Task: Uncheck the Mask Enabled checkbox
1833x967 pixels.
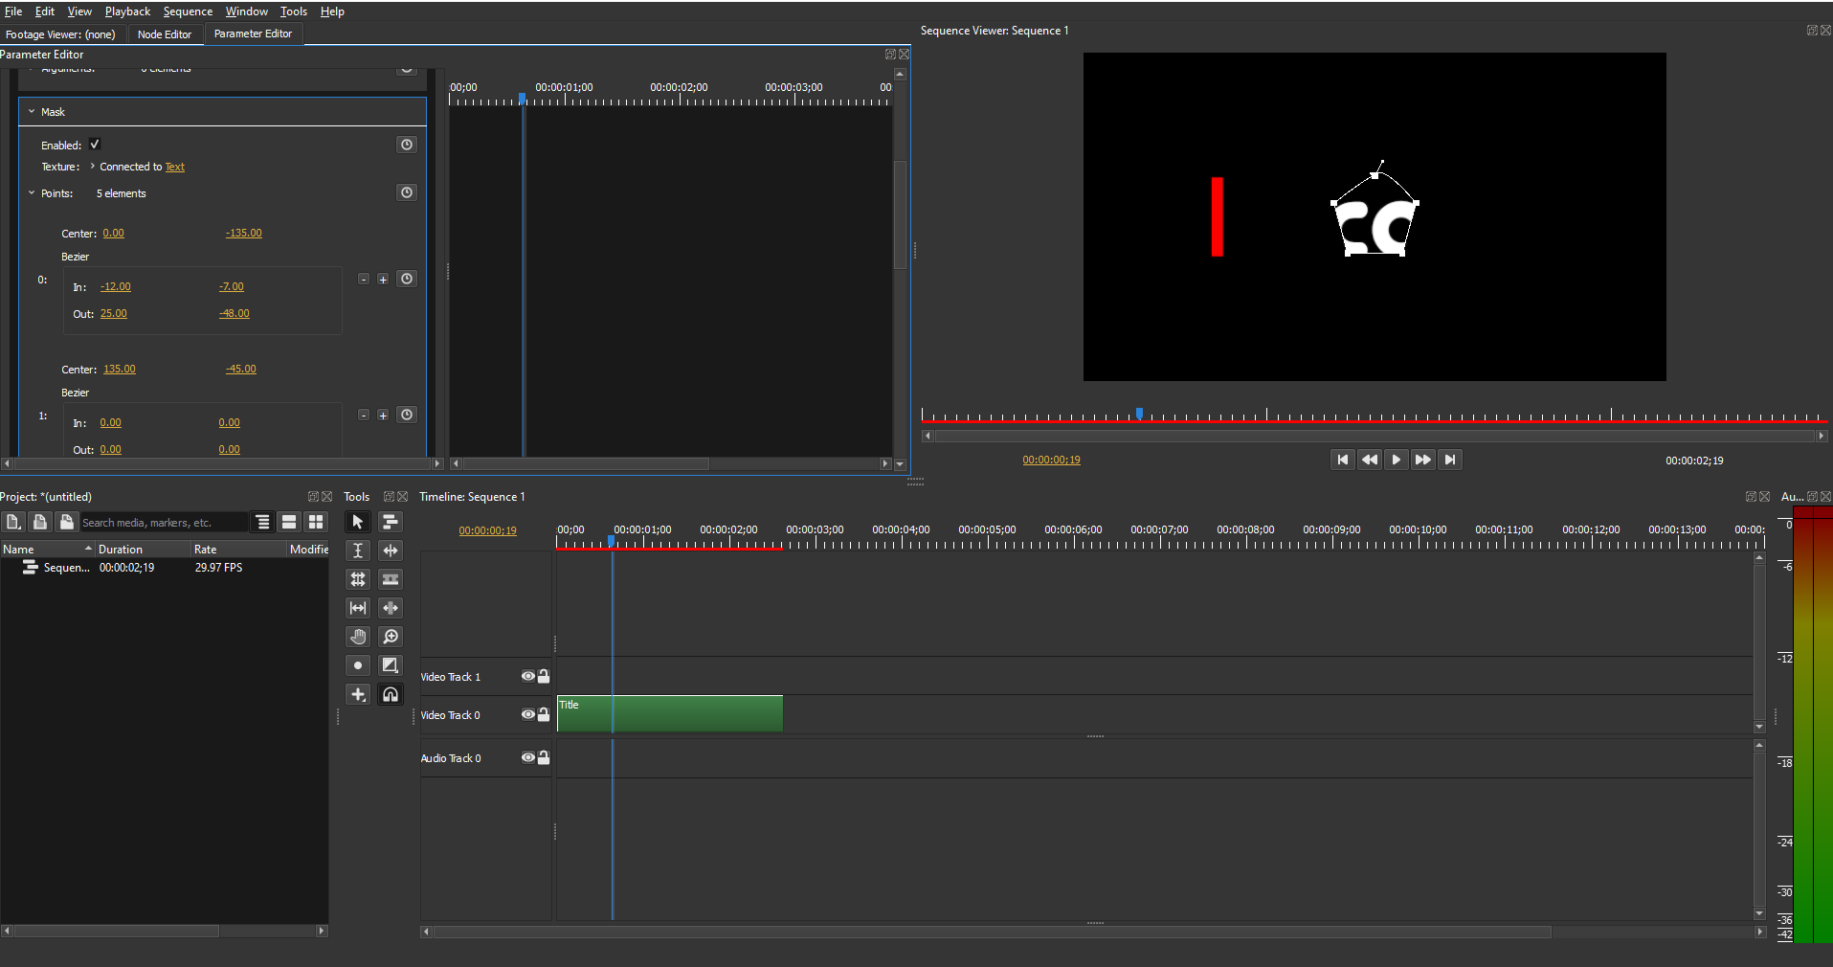Action: tap(95, 145)
